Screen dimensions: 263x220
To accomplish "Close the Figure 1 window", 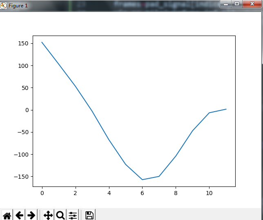I will (x=252, y=4).
